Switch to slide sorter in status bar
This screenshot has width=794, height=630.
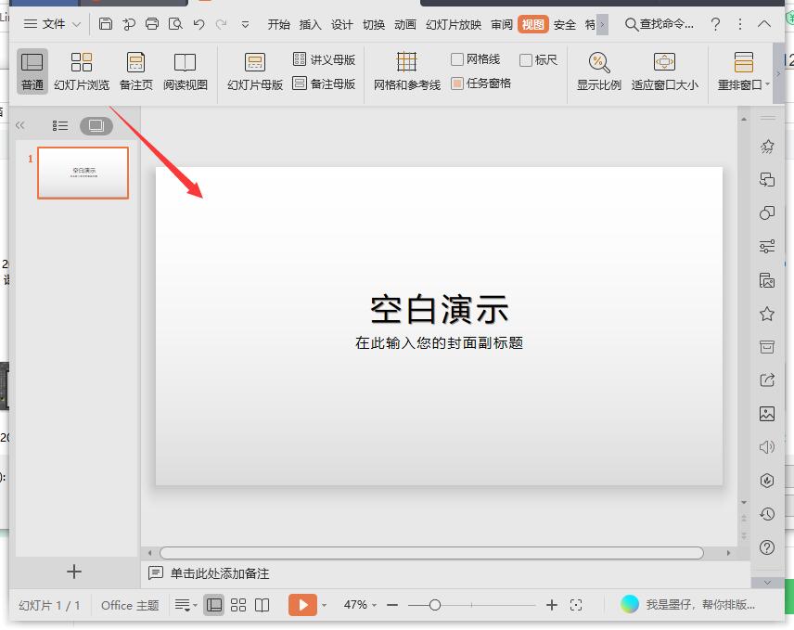click(238, 605)
